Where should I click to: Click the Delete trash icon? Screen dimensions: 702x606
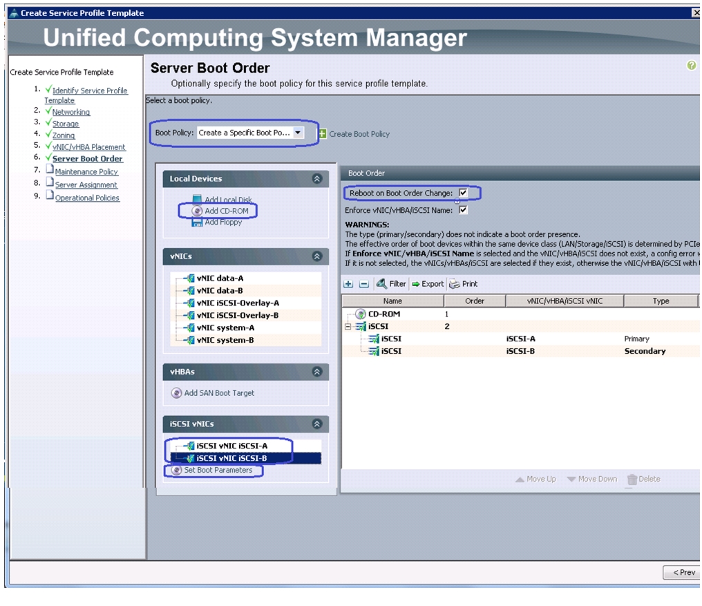coord(632,480)
